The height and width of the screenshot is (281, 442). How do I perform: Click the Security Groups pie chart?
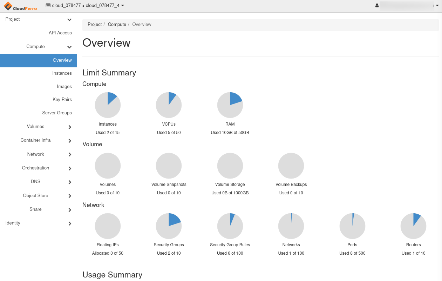coord(169,226)
